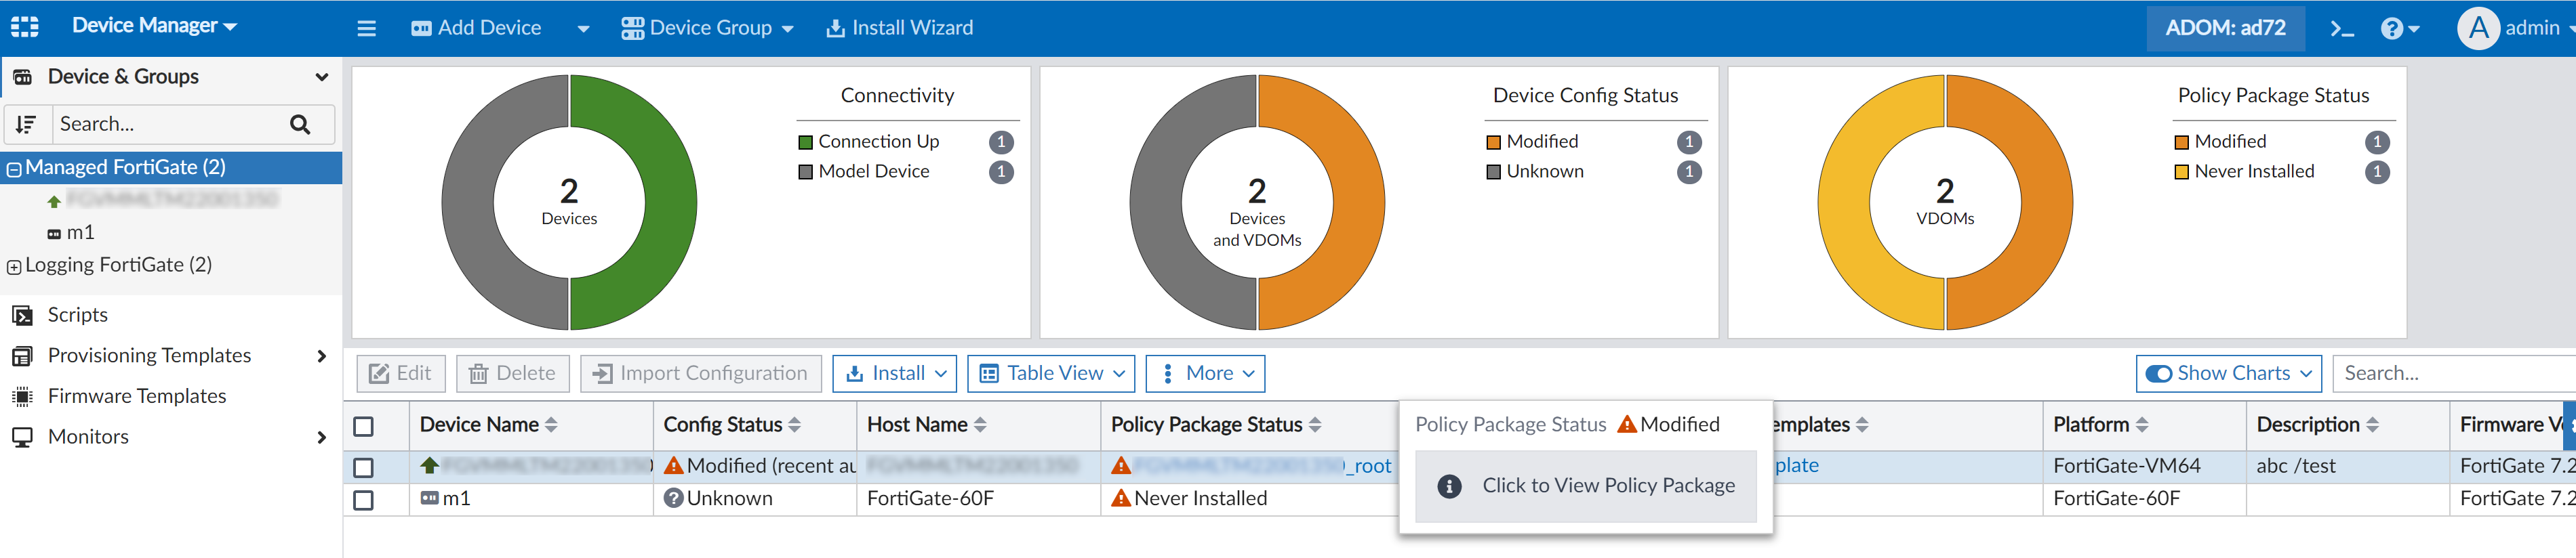This screenshot has height=558, width=2576.
Task: Click the search magnifier in device tree
Action: click(300, 124)
